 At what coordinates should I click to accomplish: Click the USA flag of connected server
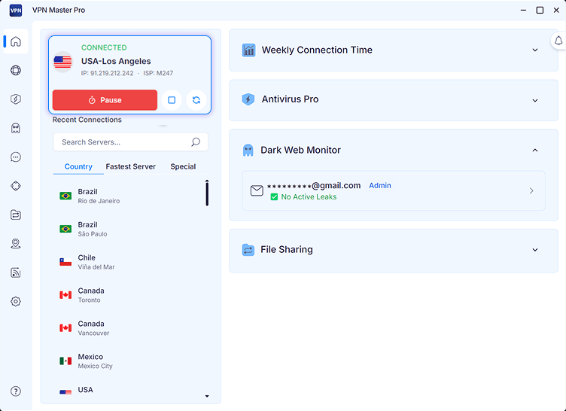coord(62,62)
